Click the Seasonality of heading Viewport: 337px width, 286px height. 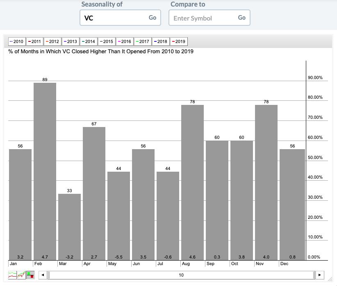[x=102, y=4]
